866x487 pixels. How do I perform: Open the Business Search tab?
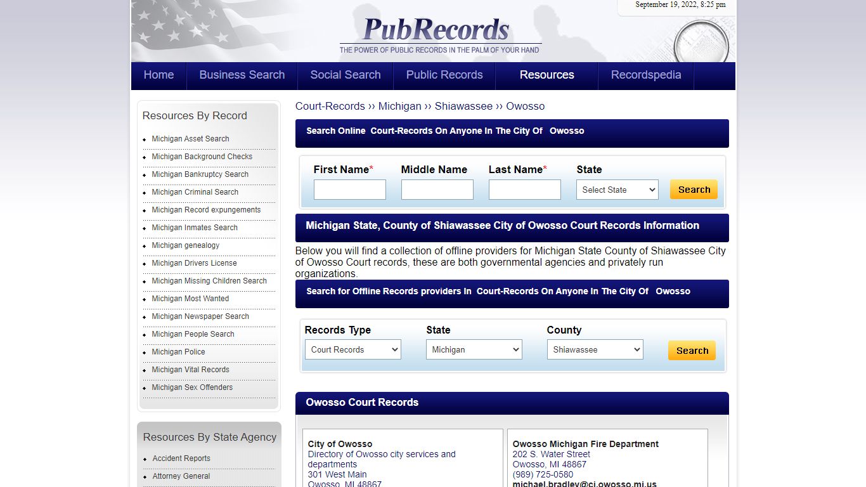click(x=242, y=75)
